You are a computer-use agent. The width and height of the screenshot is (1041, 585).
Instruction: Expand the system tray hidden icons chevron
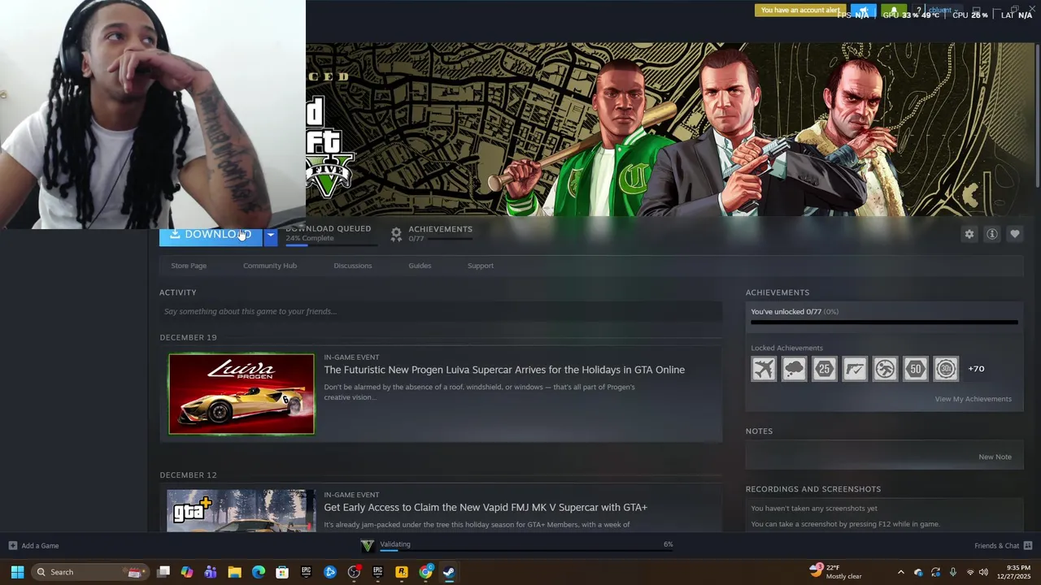(x=900, y=572)
